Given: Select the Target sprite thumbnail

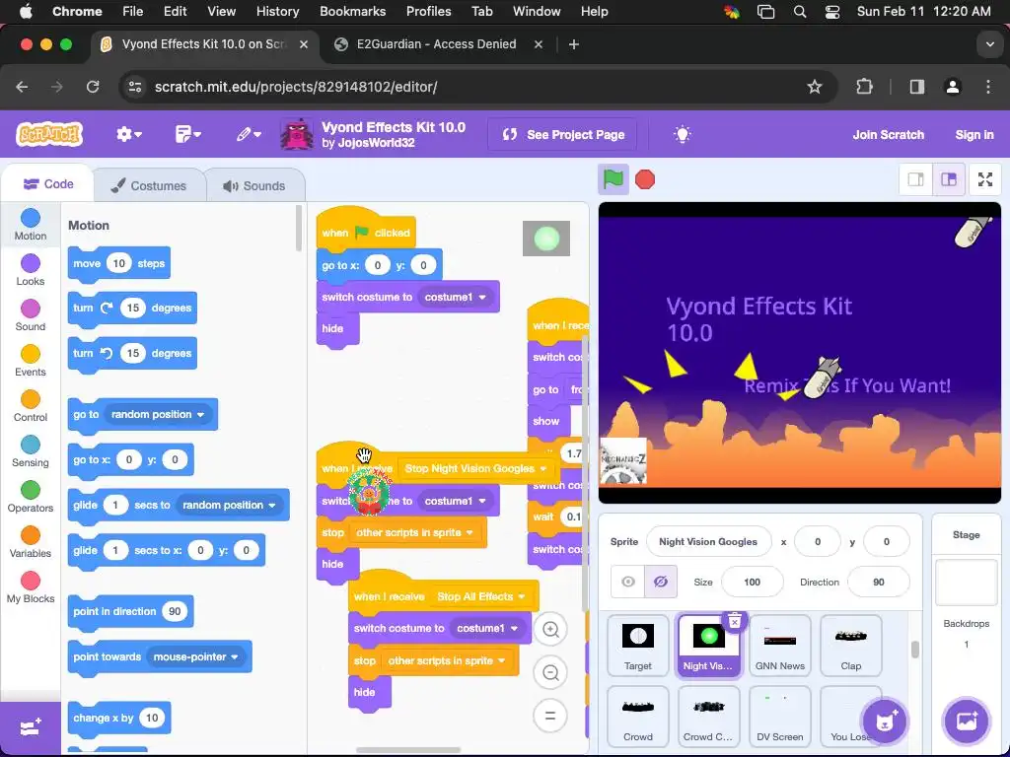Looking at the screenshot, I should (x=638, y=646).
